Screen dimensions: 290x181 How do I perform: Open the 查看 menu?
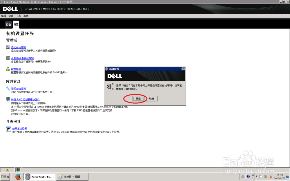tap(11, 16)
